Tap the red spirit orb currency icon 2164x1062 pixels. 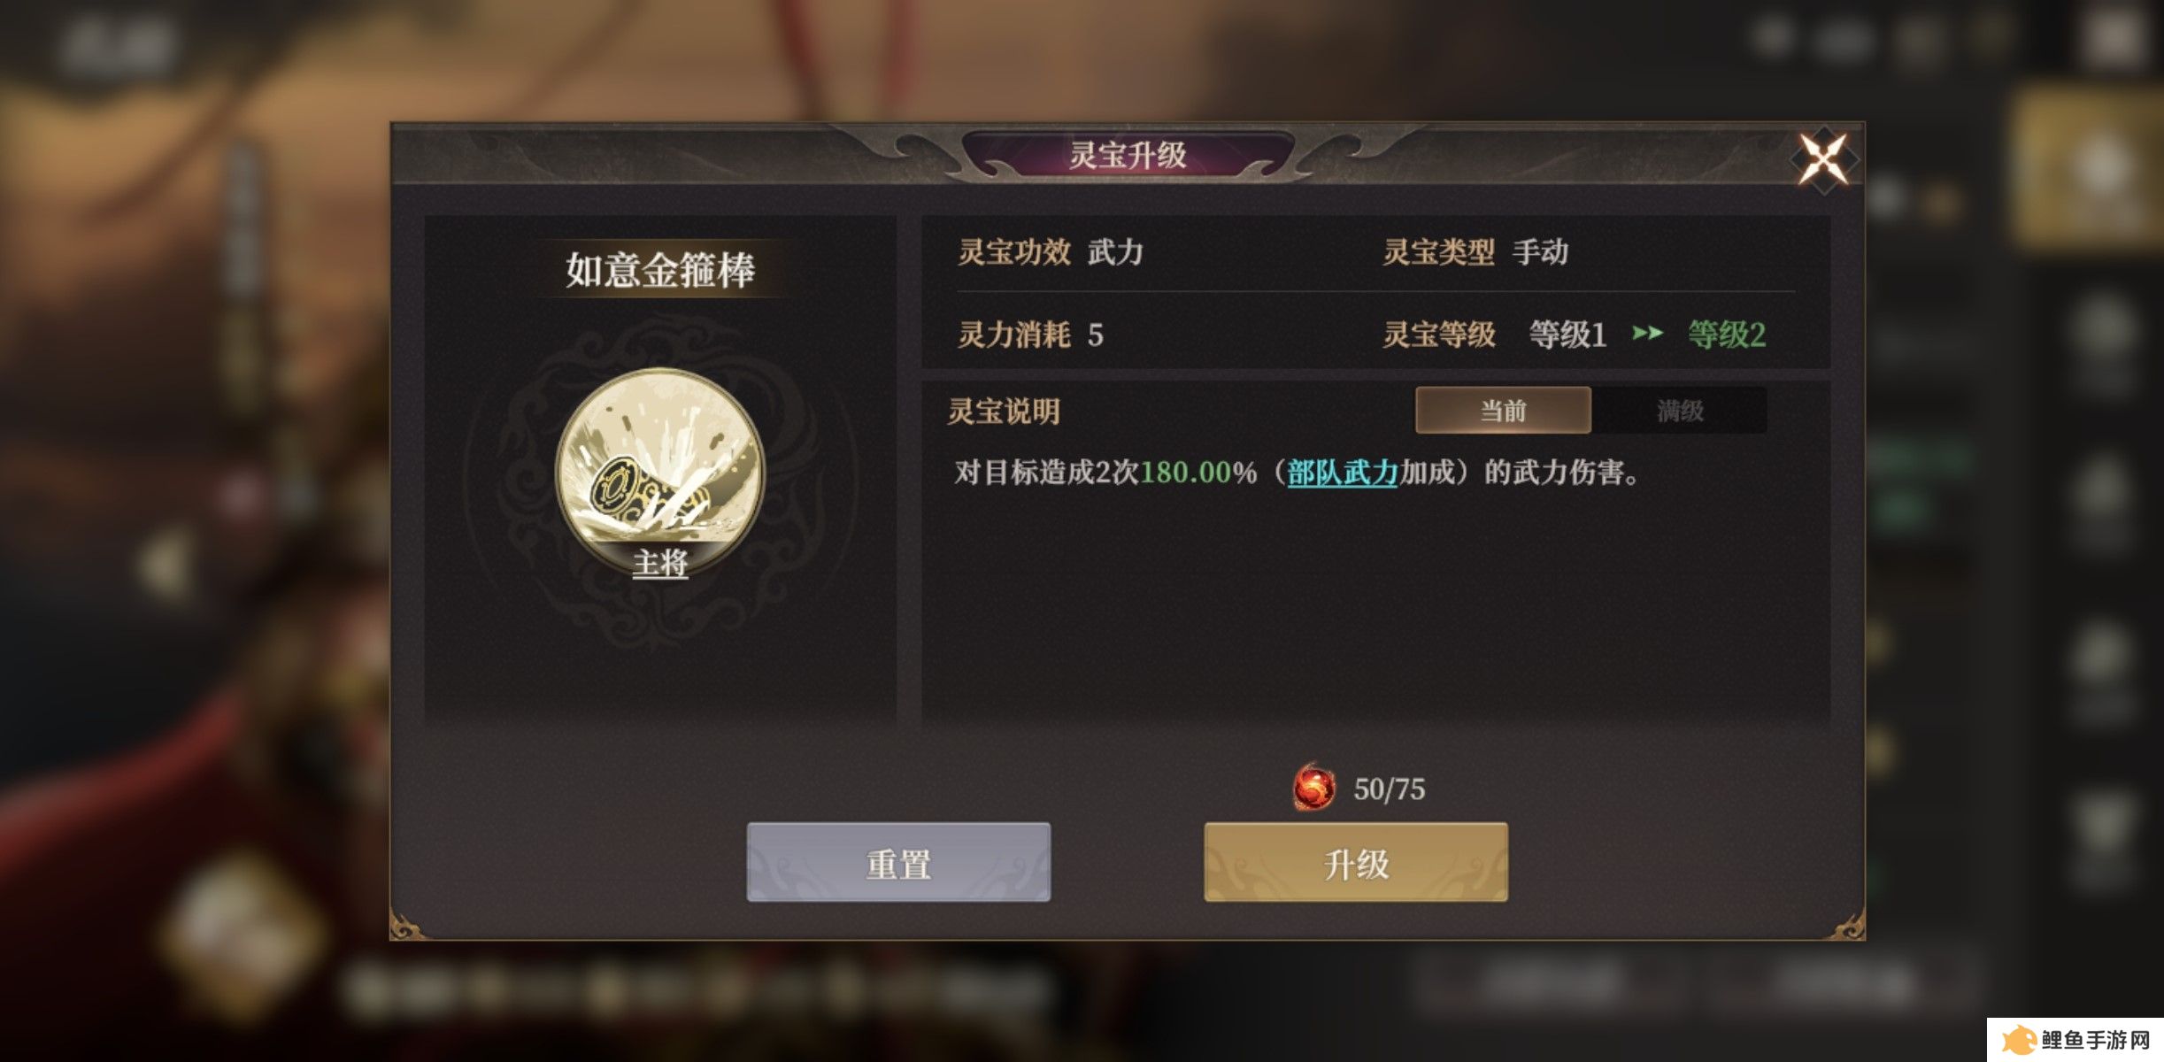coord(1313,787)
